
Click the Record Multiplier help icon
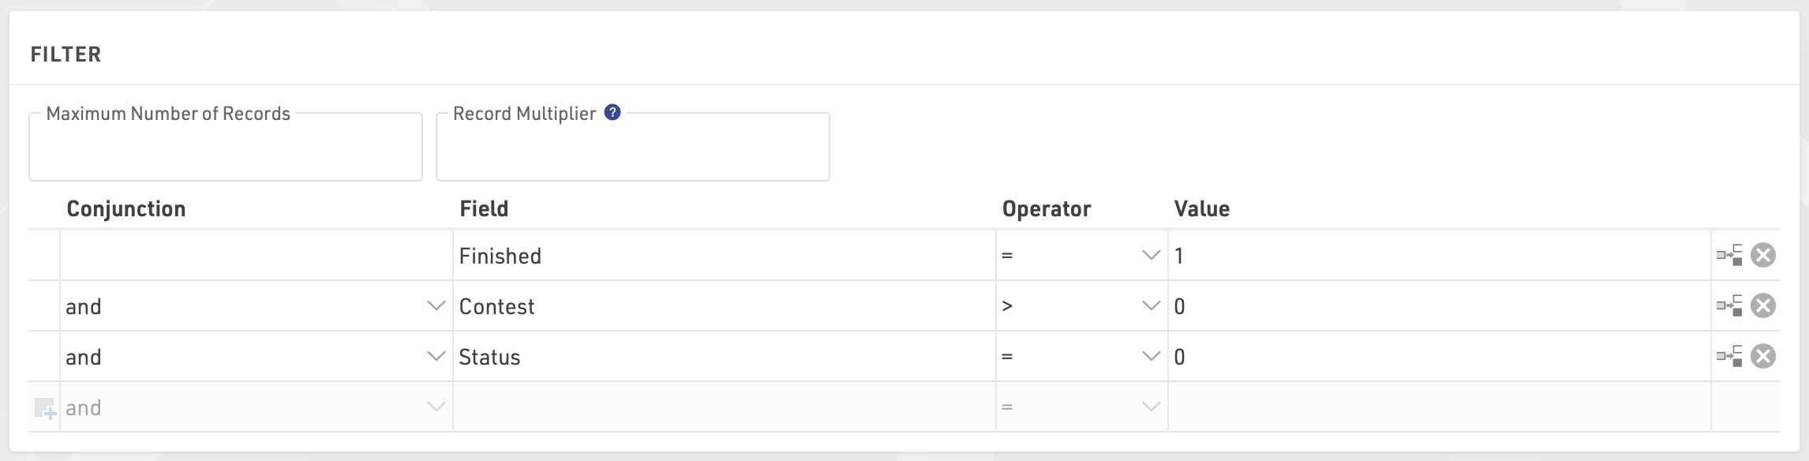612,113
